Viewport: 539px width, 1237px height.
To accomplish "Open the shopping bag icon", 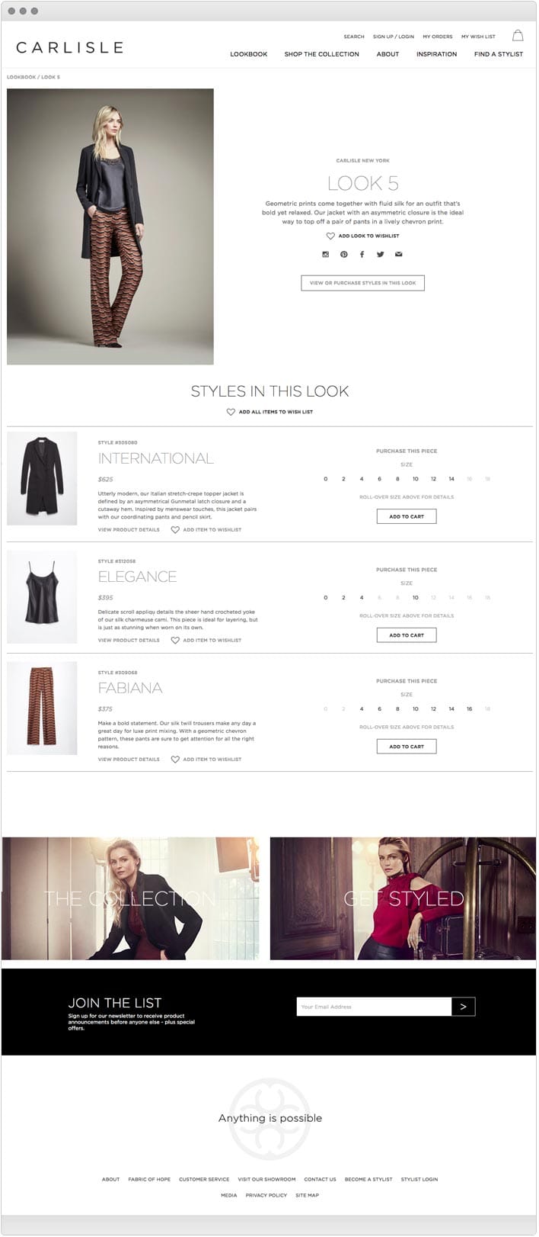I will pyautogui.click(x=518, y=35).
